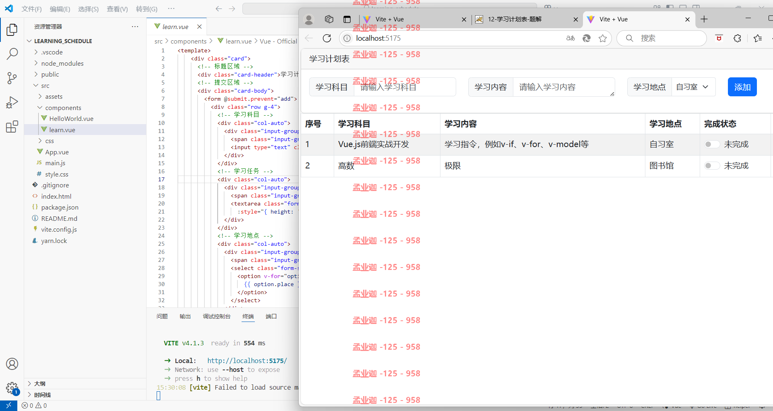Open the Run and Debug view
Image resolution: width=773 pixels, height=411 pixels.
(12, 102)
